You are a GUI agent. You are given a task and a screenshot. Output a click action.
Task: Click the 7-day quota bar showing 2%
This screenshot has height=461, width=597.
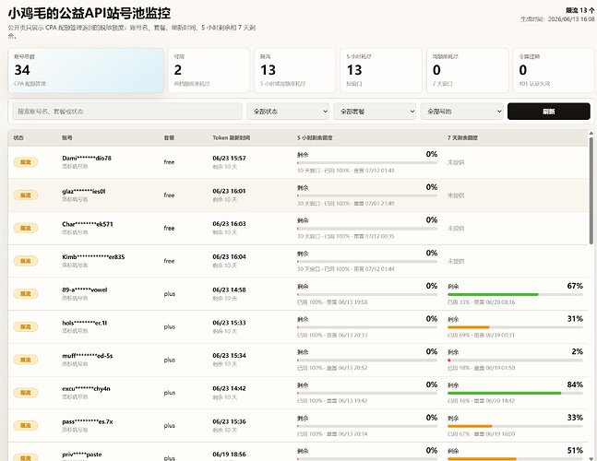pyautogui.click(x=515, y=361)
